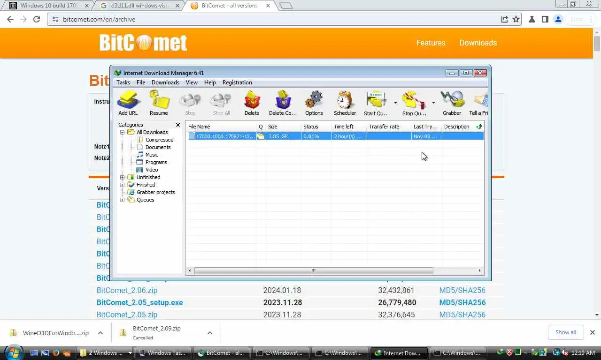Open the Registration menu
Image resolution: width=601 pixels, height=360 pixels.
click(x=237, y=82)
